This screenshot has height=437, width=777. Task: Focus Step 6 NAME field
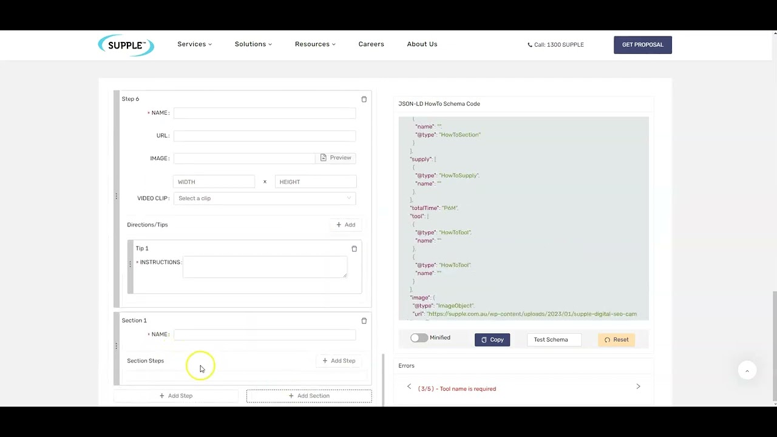click(x=265, y=113)
